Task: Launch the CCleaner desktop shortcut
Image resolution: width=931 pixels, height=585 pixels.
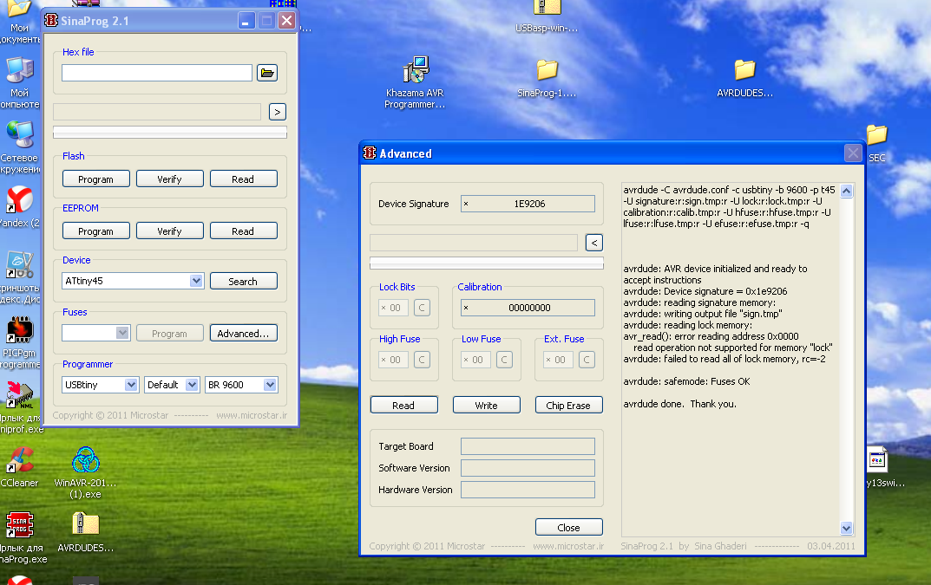Action: click(x=19, y=461)
